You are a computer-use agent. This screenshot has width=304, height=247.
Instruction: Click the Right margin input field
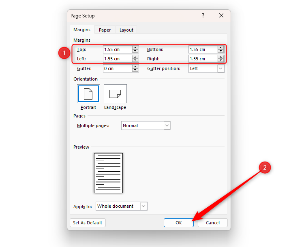click(203, 59)
